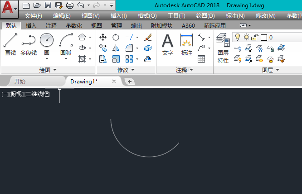This screenshot has width=302, height=194.
Task: Insert a table with the table icon
Action: click(201, 59)
